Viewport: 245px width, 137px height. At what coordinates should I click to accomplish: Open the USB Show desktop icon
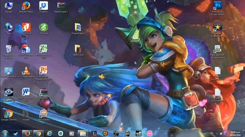[x=44, y=29]
